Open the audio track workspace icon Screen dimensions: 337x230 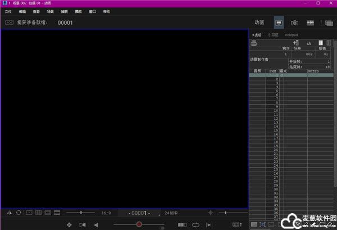pyautogui.click(x=310, y=22)
